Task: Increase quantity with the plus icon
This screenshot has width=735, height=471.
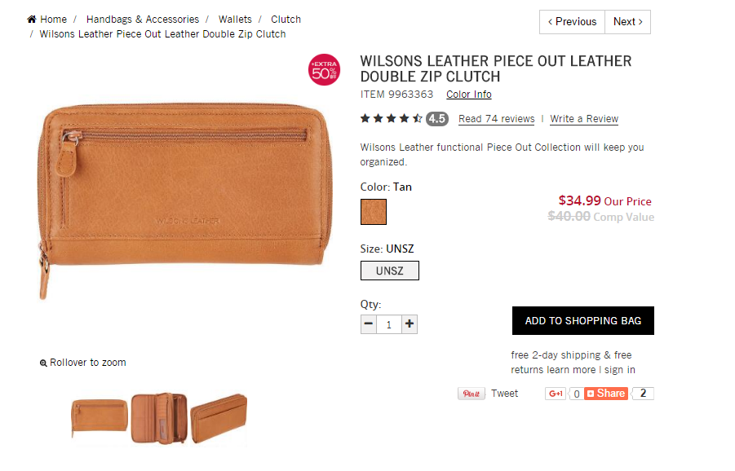Action: click(410, 324)
